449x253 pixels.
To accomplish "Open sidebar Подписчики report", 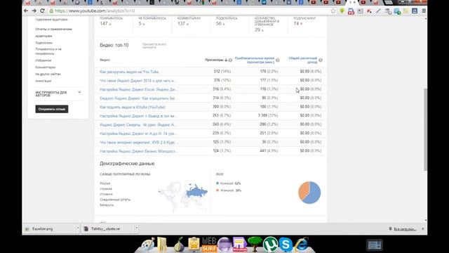I will click(43, 43).
